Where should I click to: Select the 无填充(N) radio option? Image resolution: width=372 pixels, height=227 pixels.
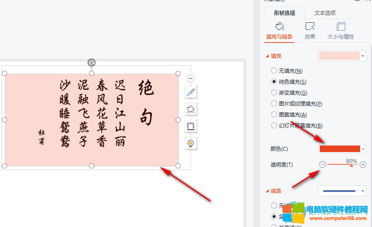pyautogui.click(x=274, y=71)
